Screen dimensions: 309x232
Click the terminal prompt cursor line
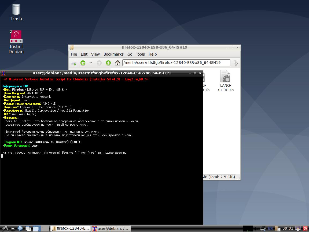pos(2,156)
